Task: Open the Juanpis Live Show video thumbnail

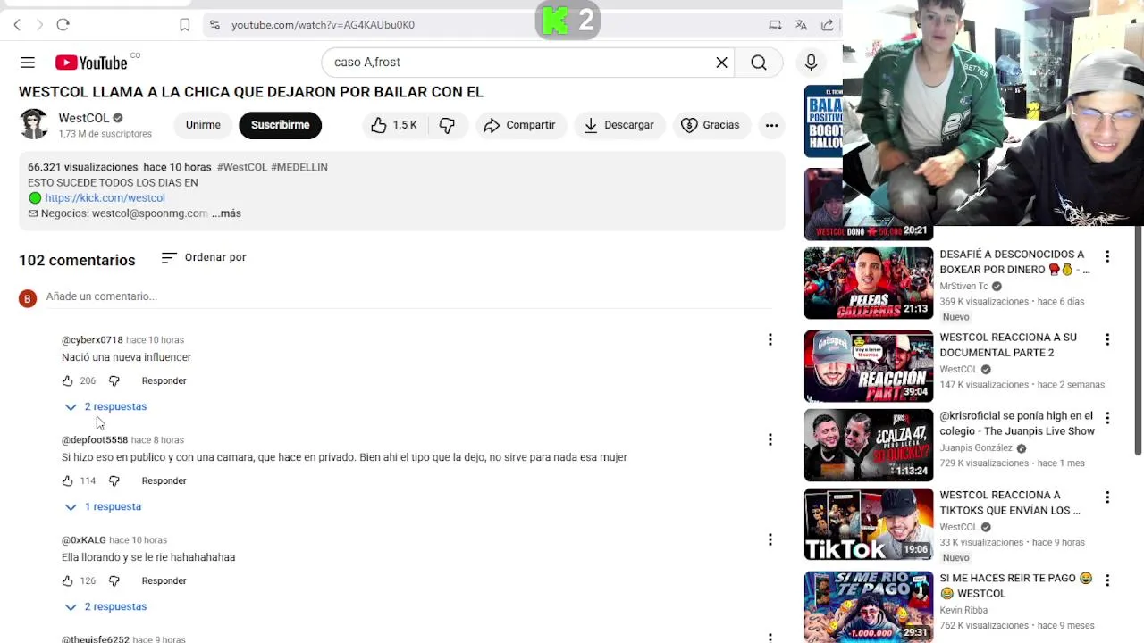Action: 869,445
